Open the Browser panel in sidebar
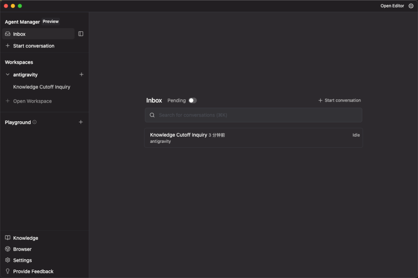 pyautogui.click(x=22, y=249)
